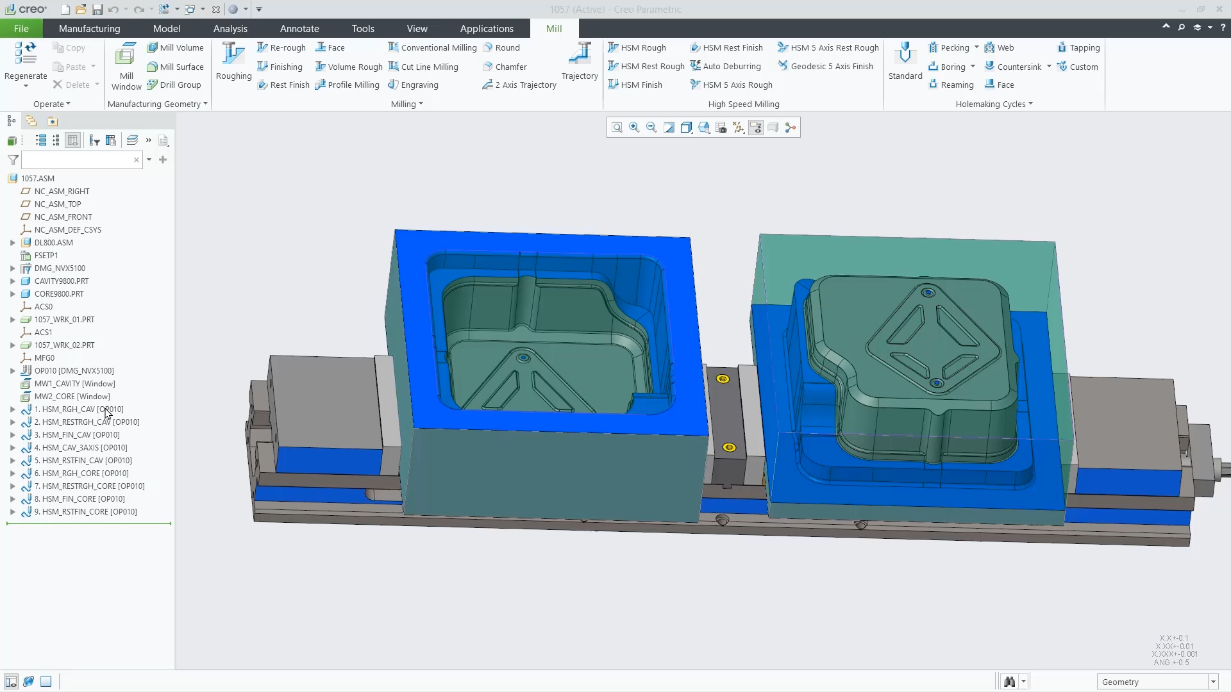Expand the Holemaking Cycles group dropdown
The width and height of the screenshot is (1231, 692).
(994, 104)
